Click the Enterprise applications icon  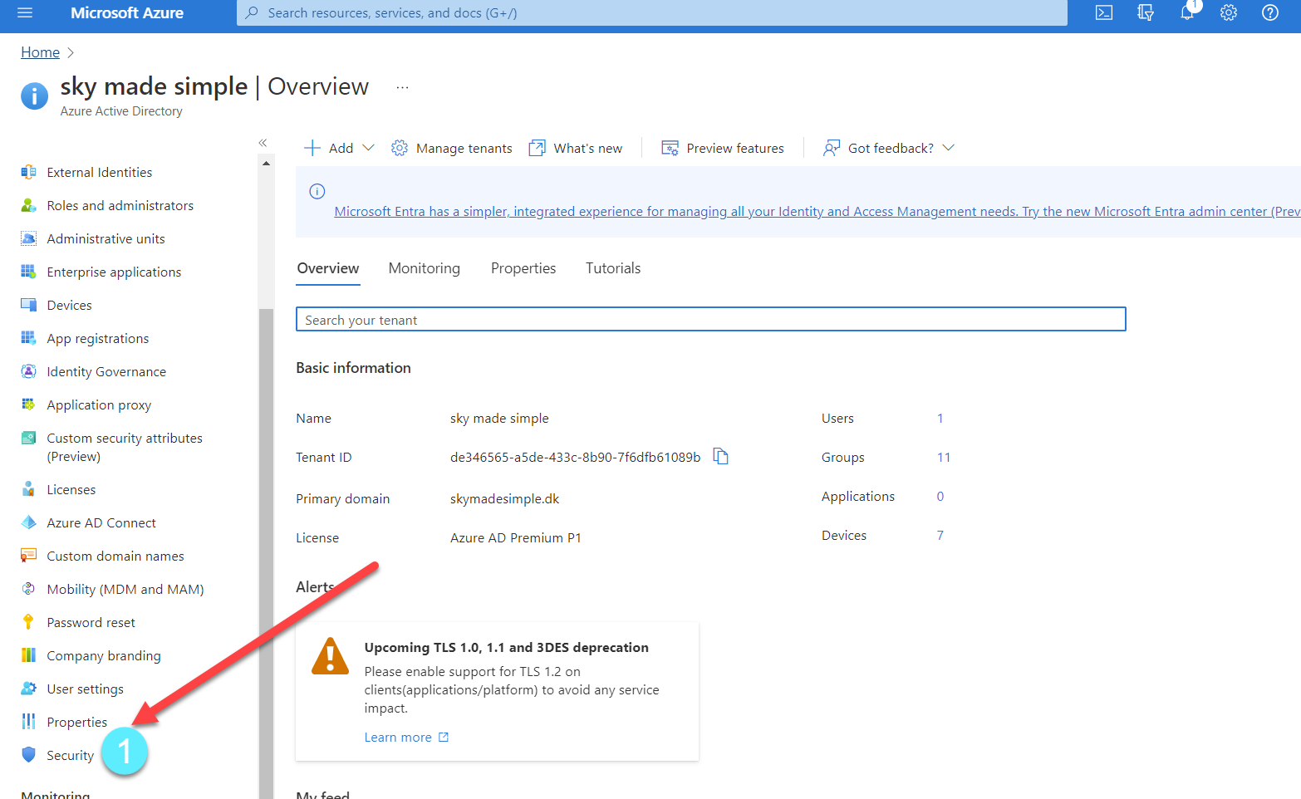28,272
